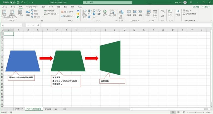
Task: Insert a PivotTable from the ribbon
Action: 4,13
